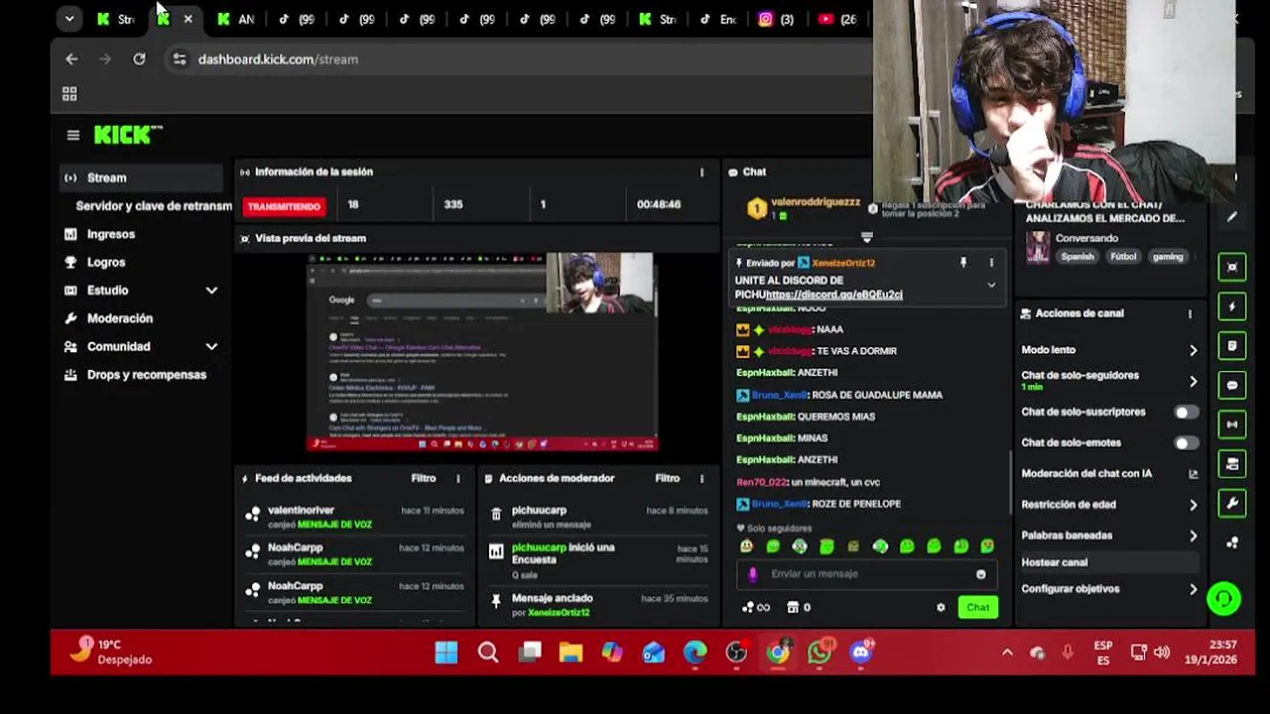This screenshot has height=714, width=1270.
Task: Click XeneizeOrtiz12 link in moderator actions
Action: [559, 613]
